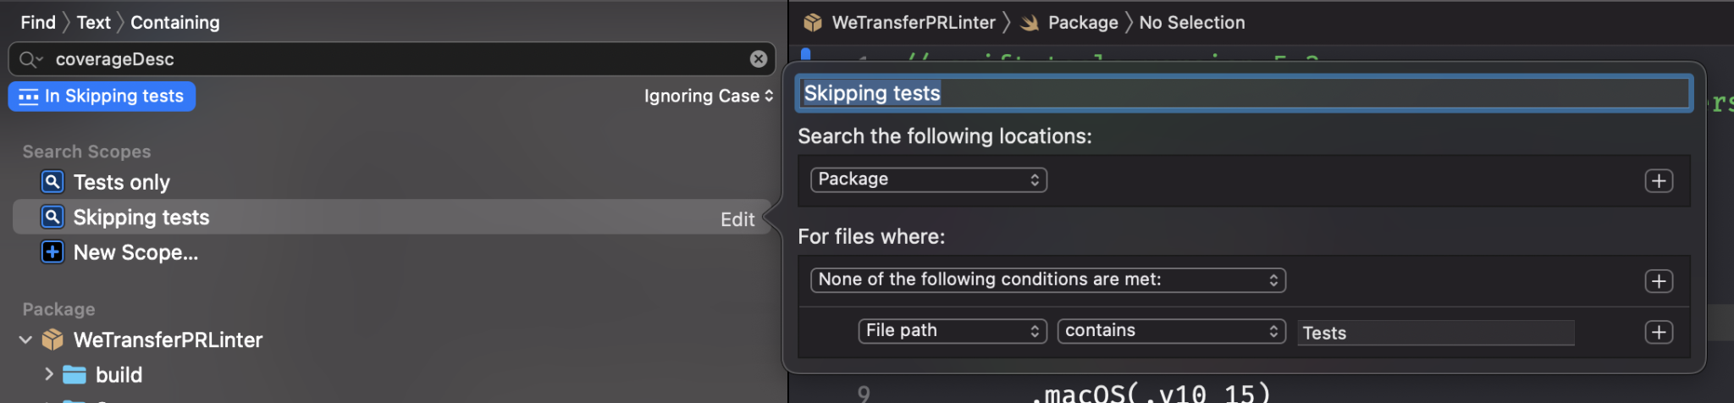Open the File path criterion dropdown

953,331
